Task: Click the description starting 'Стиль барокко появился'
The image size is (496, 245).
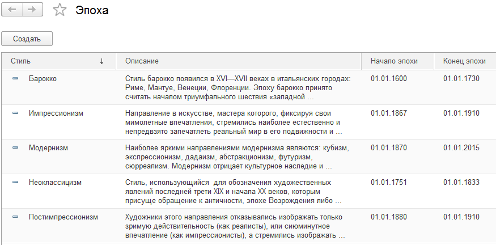Action: pyautogui.click(x=238, y=88)
